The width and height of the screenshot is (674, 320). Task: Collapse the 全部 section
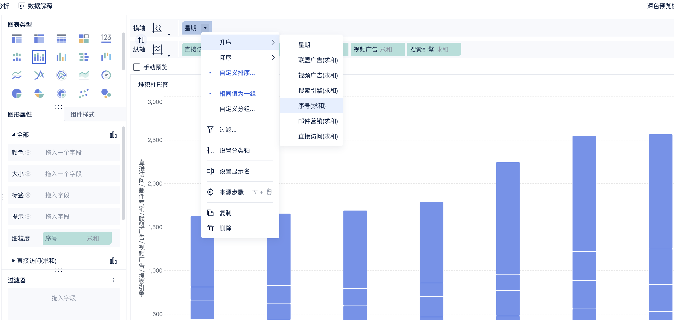pos(13,135)
